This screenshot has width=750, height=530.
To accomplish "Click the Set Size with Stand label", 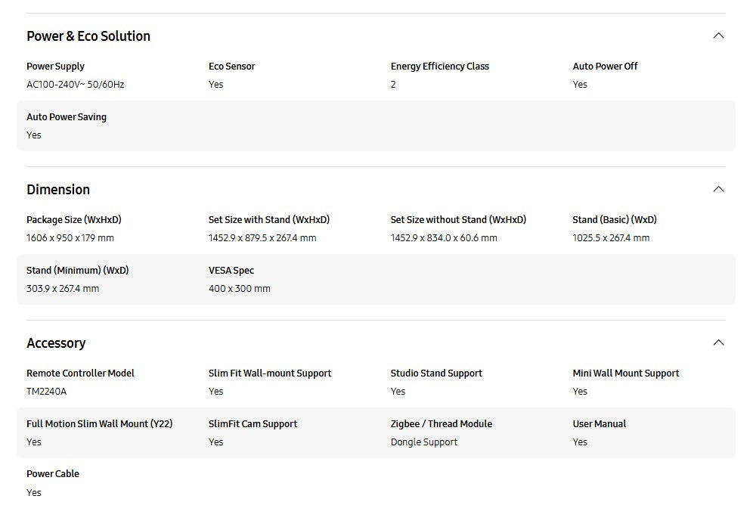I will pyautogui.click(x=268, y=220).
